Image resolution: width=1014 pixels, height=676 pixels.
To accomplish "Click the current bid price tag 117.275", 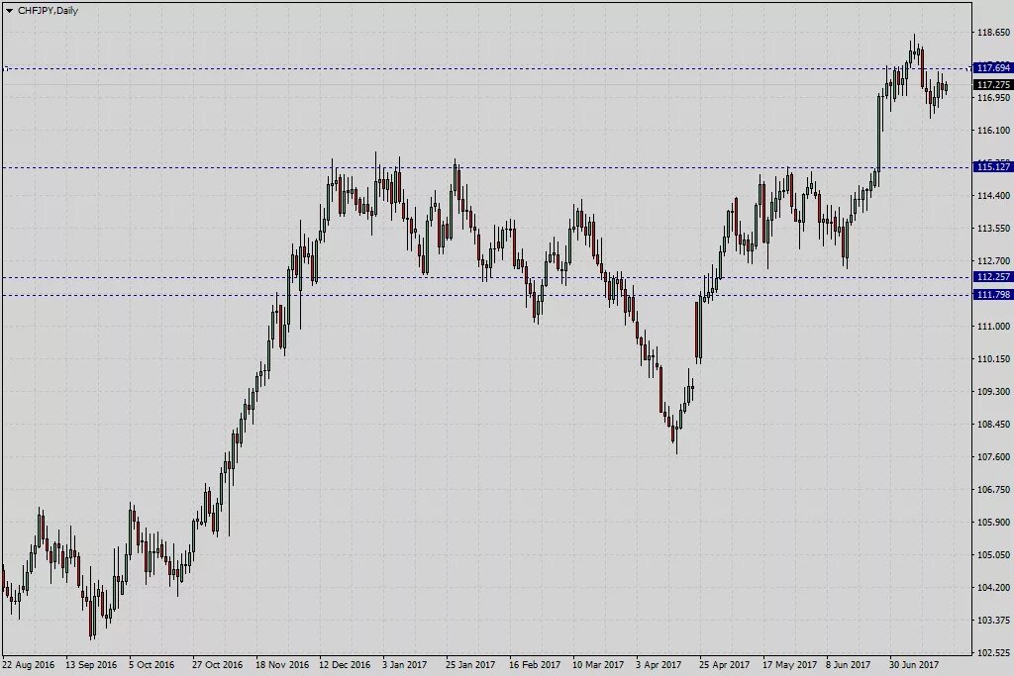I will coord(991,85).
